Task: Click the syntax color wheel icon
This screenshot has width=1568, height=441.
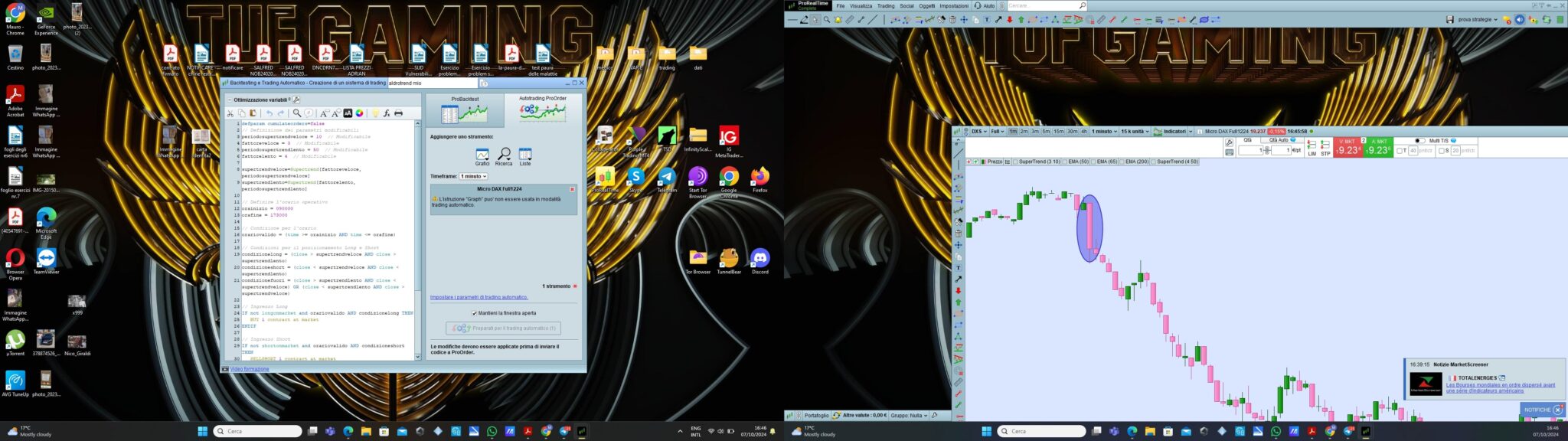Action: pos(359,113)
